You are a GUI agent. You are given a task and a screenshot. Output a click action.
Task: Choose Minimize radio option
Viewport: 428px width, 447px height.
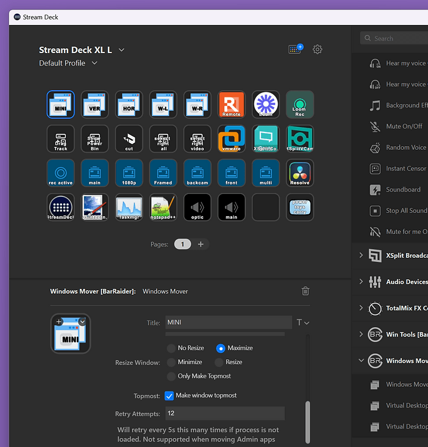(x=171, y=362)
